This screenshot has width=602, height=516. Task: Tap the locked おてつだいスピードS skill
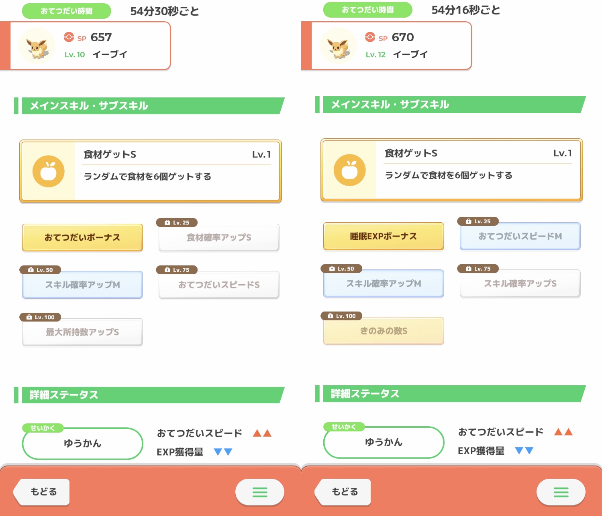point(219,285)
